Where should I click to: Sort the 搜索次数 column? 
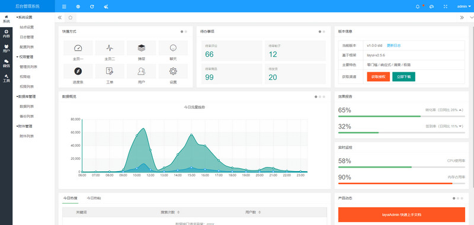coord(178,213)
